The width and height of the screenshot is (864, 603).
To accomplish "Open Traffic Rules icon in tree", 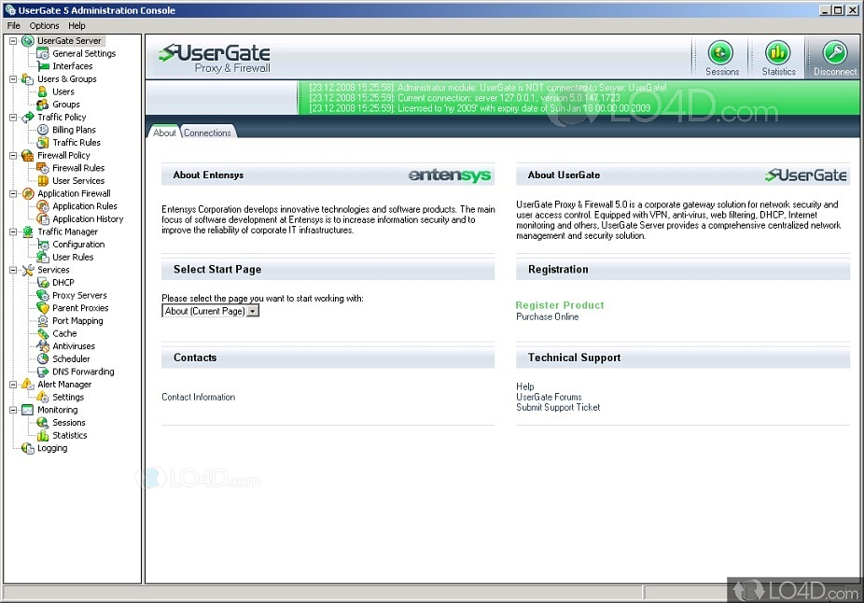I will point(43,142).
